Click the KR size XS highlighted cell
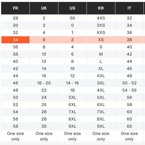 (x=101, y=40)
